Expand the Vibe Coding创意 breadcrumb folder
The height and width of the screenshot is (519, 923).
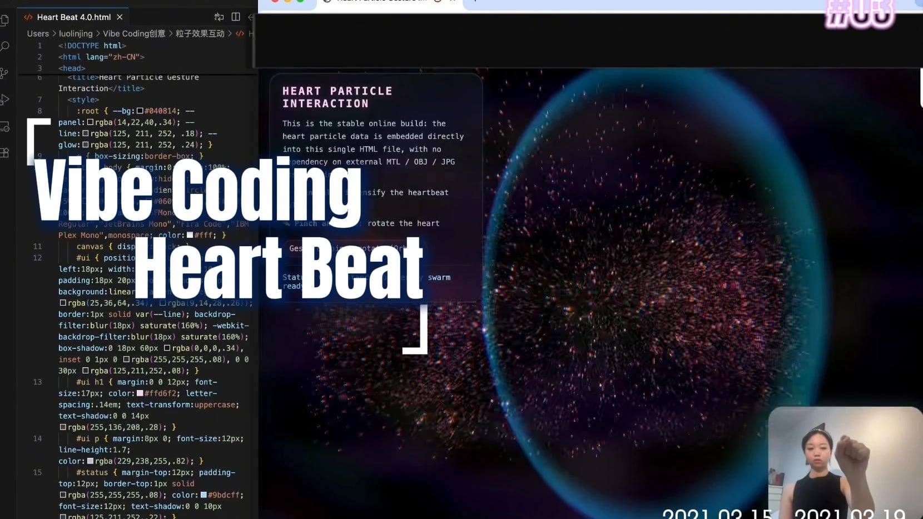tap(134, 34)
